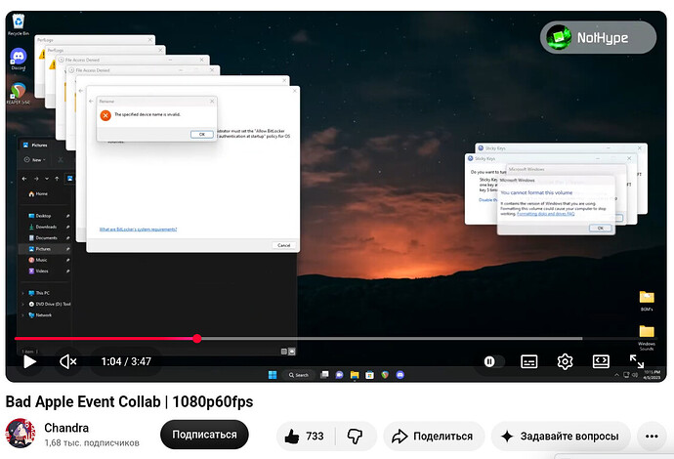Open File Explorer from the taskbar
The image size is (674, 459).
point(355,375)
